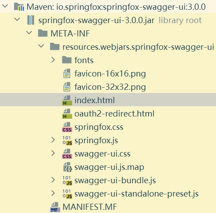Select favicon-16x16.png file name

tap(110, 74)
